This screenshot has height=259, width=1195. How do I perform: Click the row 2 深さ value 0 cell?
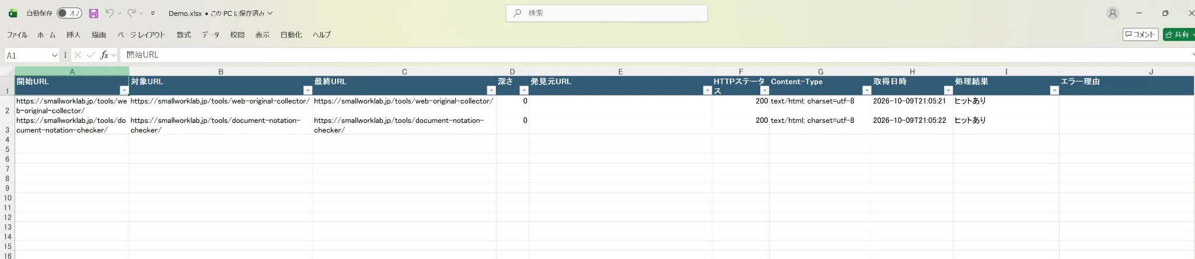(512, 105)
